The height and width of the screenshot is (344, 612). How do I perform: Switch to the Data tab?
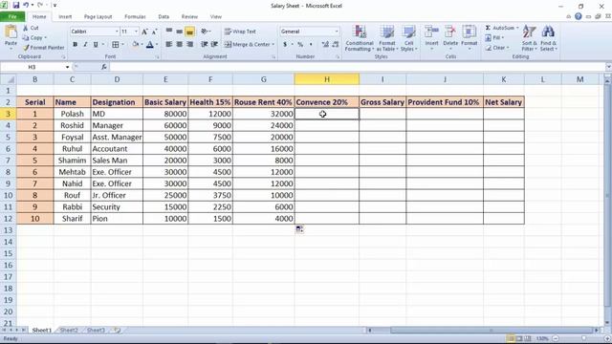(164, 17)
